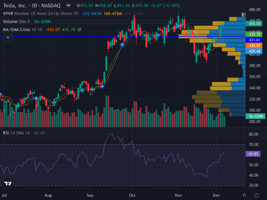Collapse the indicator legend with chevron button
Image resolution: width=267 pixels, height=200 pixels.
click(x=8, y=38)
